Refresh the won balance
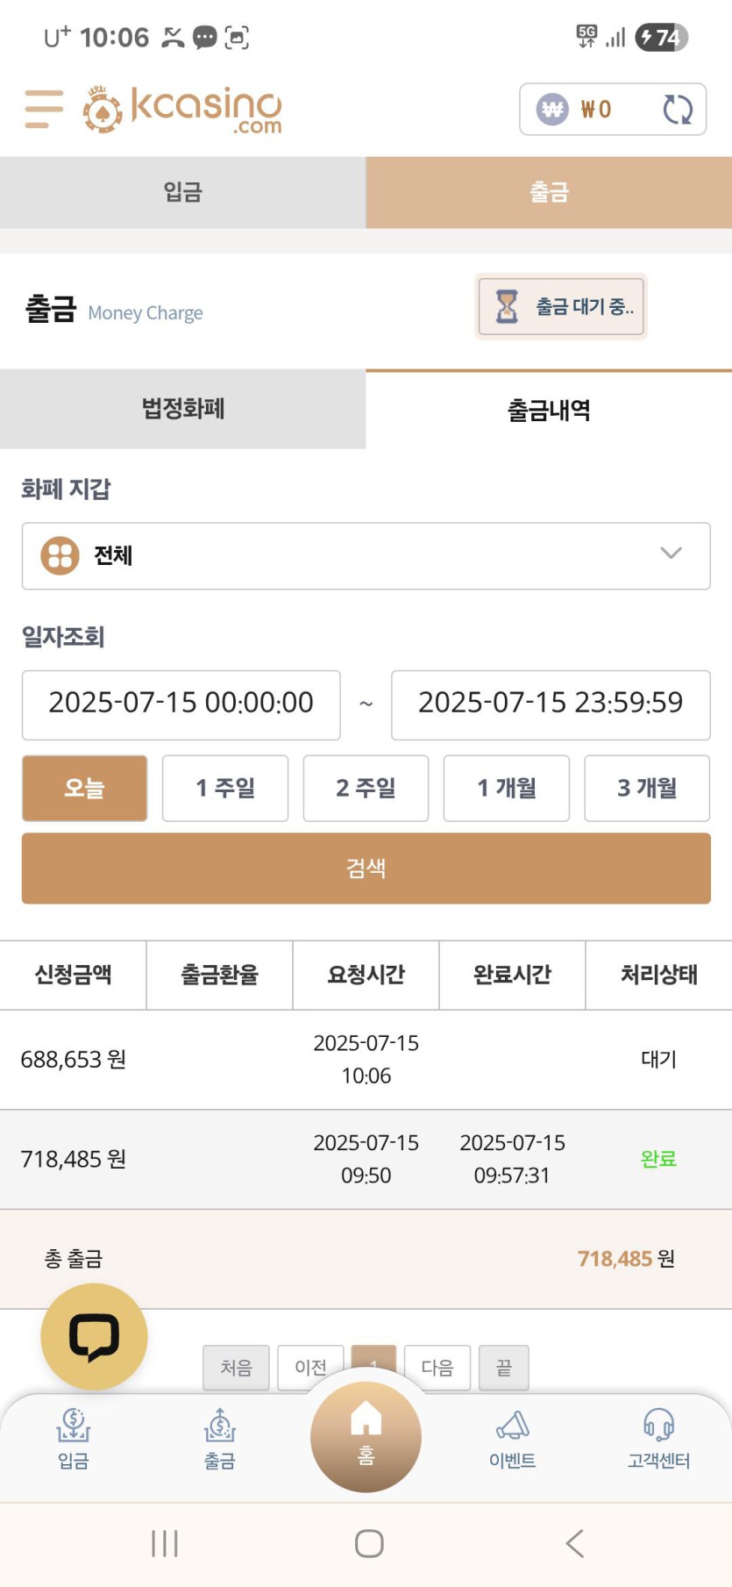 pos(678,110)
